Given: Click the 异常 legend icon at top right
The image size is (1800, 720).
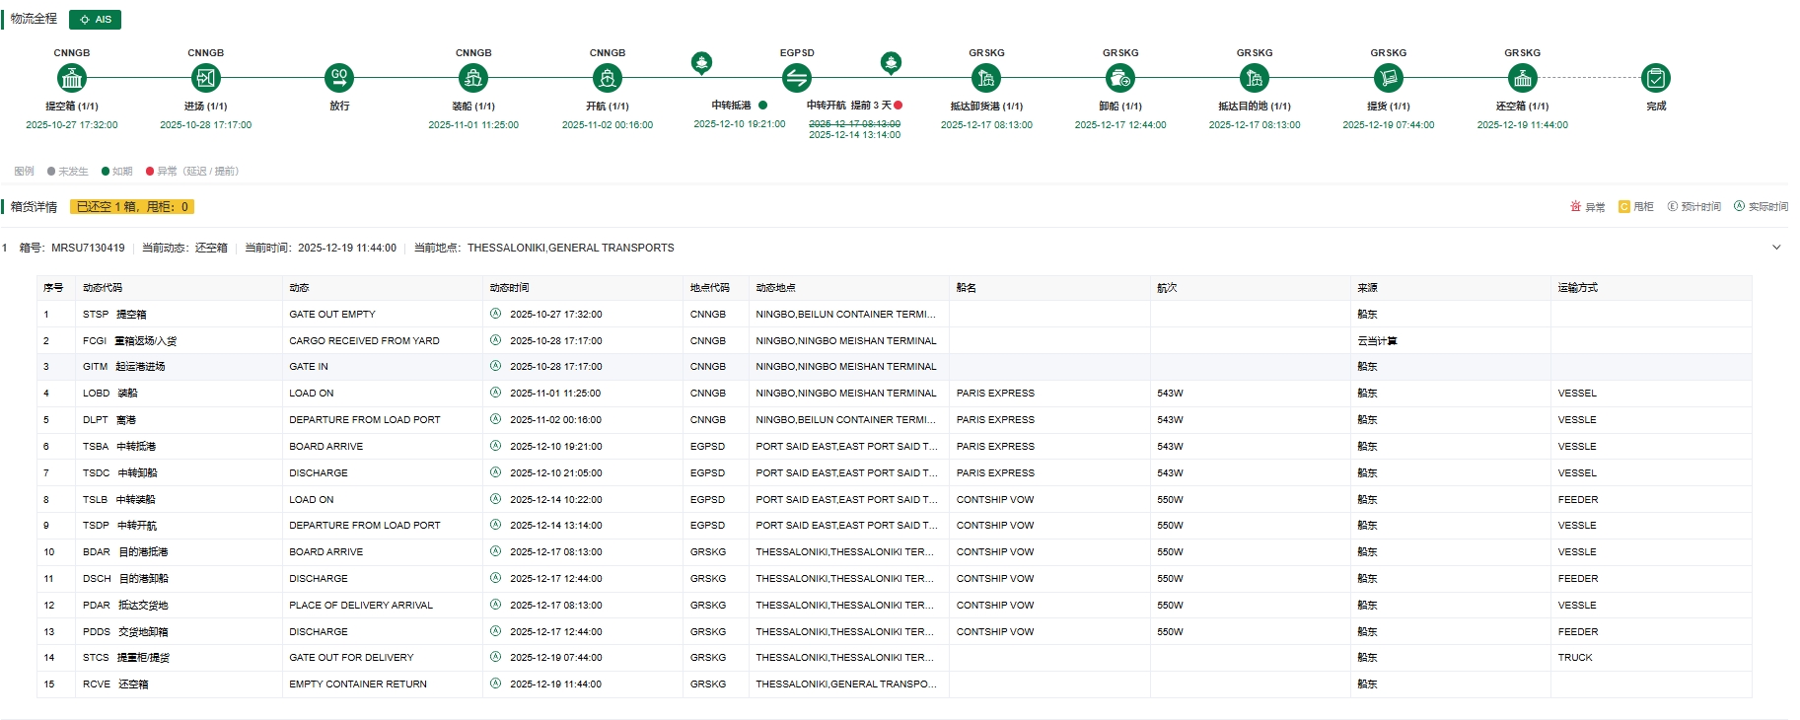Looking at the screenshot, I should click(x=1575, y=207).
